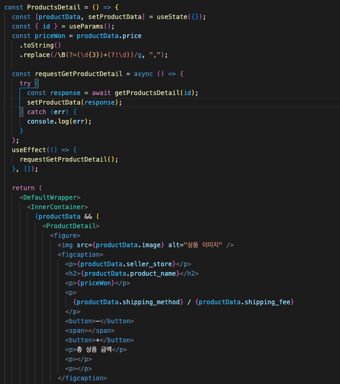Click the minus button tag line
Viewport: 340px width, 384px height.
click(99, 321)
